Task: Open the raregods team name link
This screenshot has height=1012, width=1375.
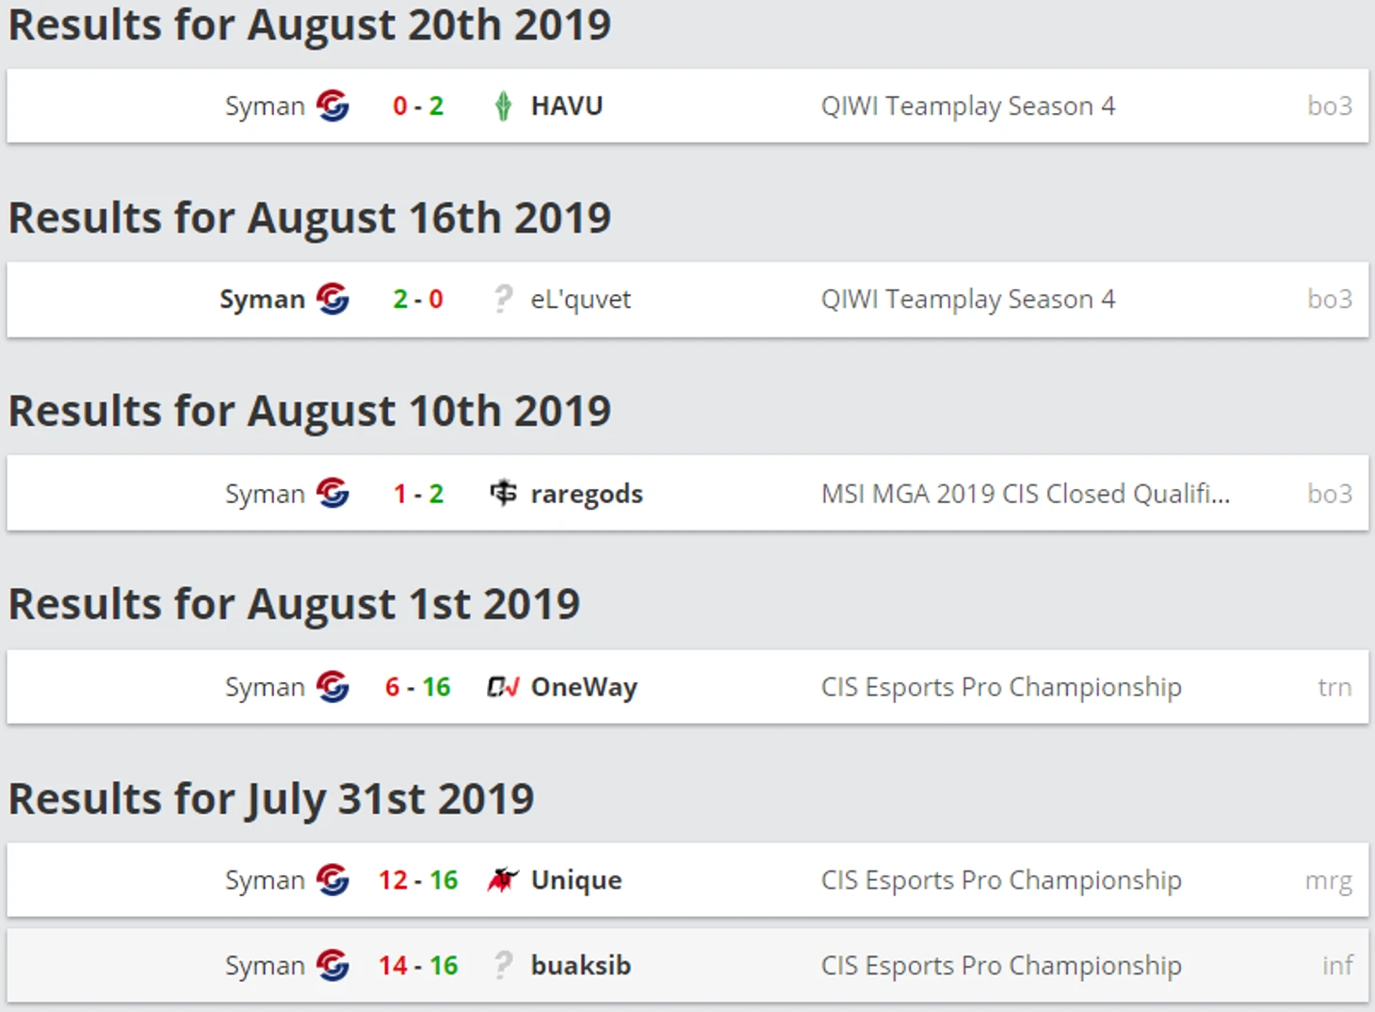Action: pos(586,494)
